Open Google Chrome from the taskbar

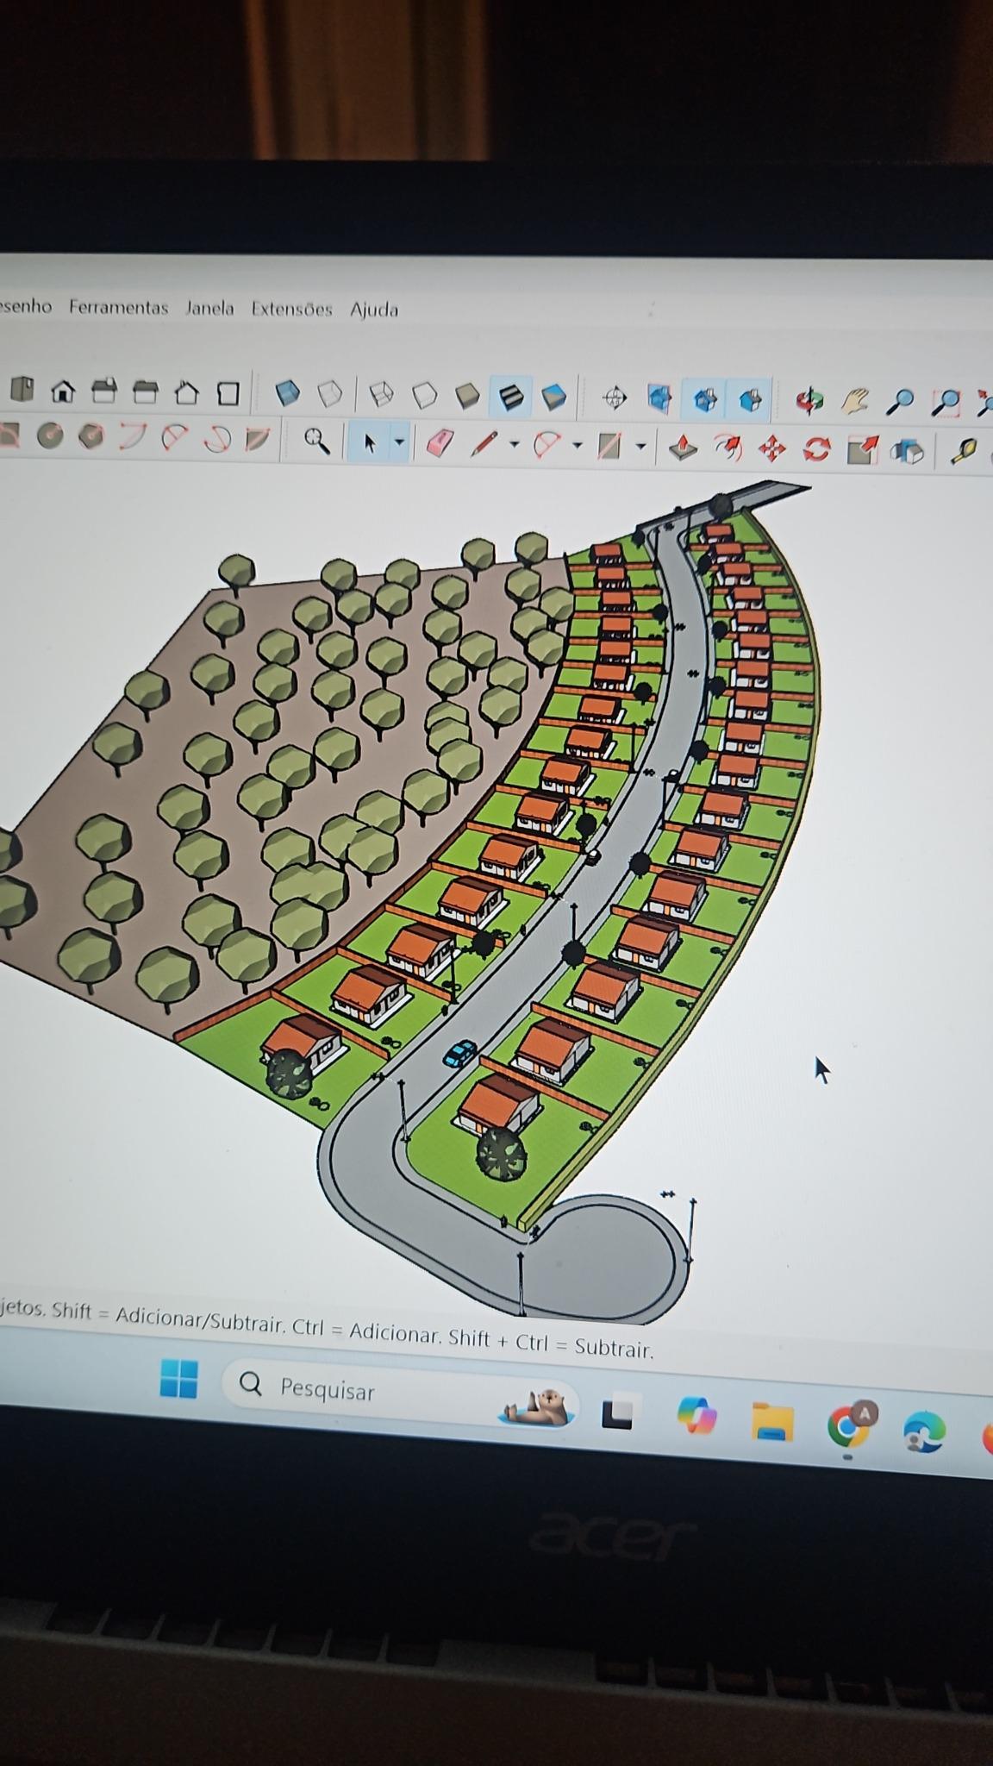coord(850,1425)
